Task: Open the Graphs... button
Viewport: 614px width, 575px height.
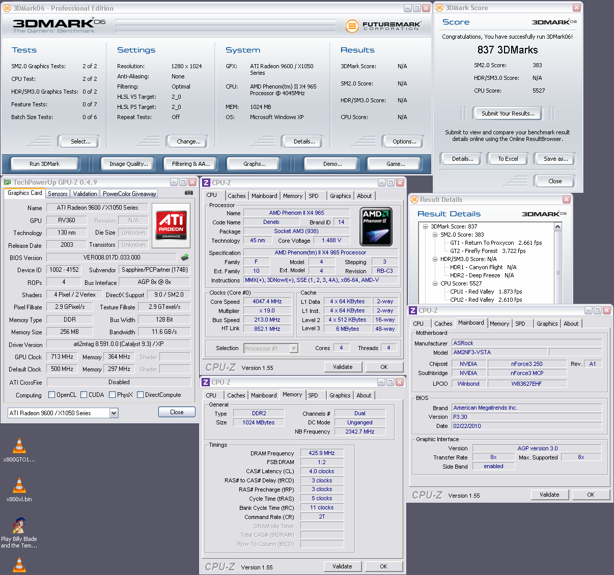Action: [255, 164]
